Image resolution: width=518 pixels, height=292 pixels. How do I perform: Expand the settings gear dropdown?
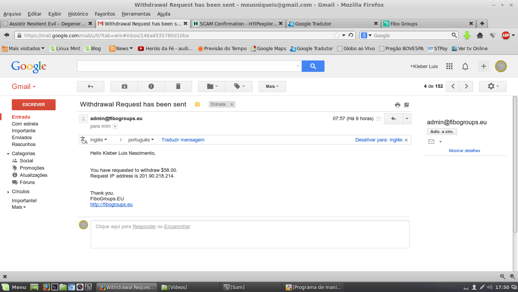click(492, 86)
